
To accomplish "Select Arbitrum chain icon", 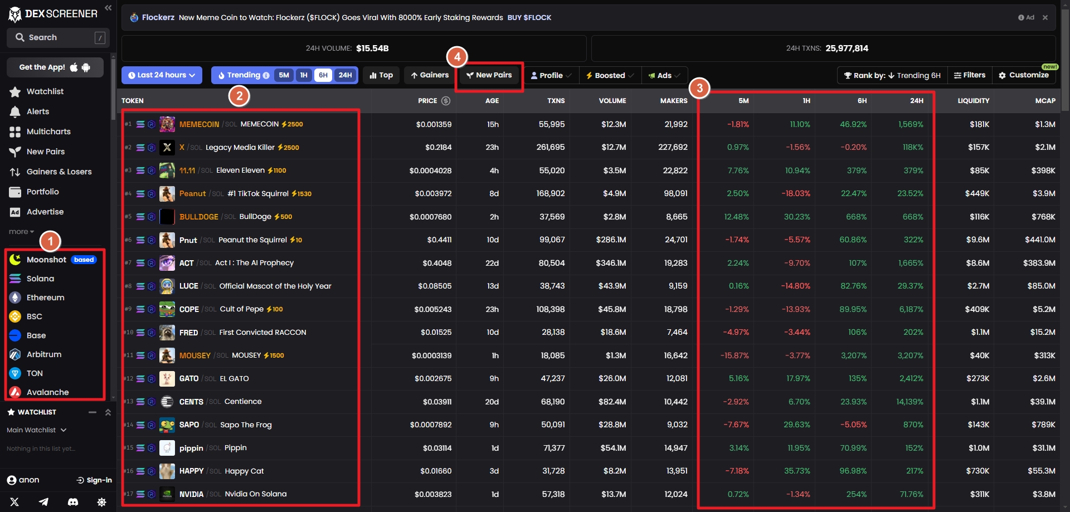I will click(x=16, y=354).
